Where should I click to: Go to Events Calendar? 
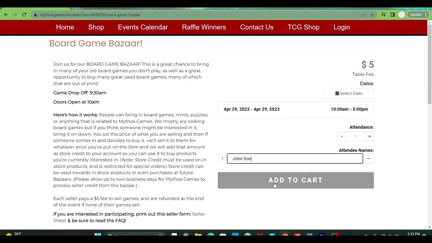pyautogui.click(x=143, y=27)
